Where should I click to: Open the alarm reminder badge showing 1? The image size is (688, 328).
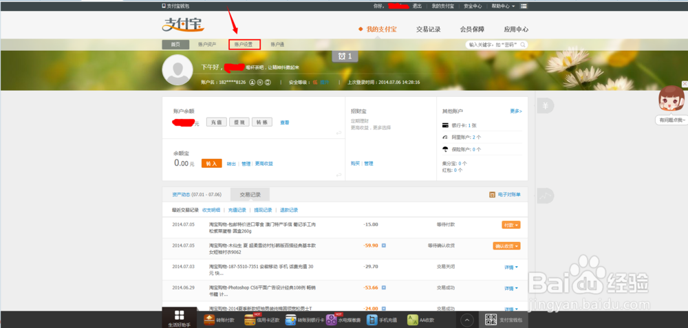tap(345, 56)
